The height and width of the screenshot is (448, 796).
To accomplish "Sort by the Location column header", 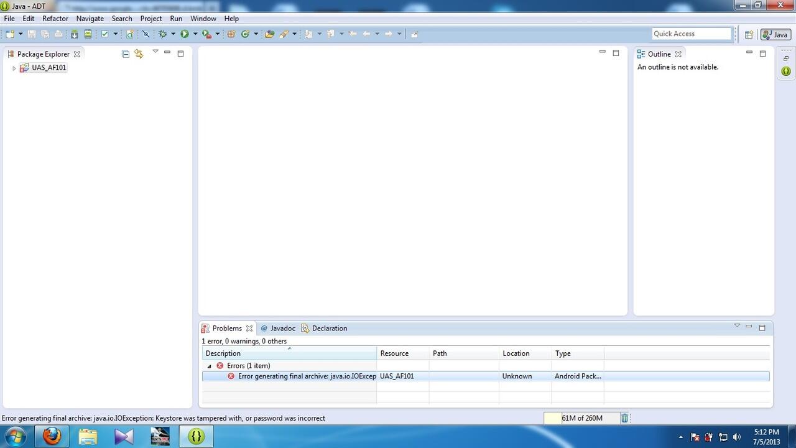I will pos(525,353).
